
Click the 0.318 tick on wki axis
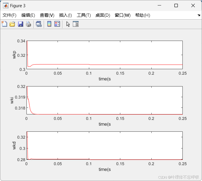20,108
